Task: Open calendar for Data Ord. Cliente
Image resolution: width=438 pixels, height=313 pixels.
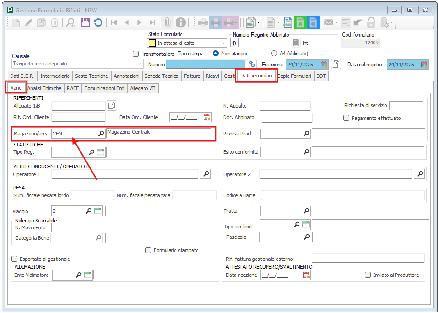Action: tap(207, 117)
